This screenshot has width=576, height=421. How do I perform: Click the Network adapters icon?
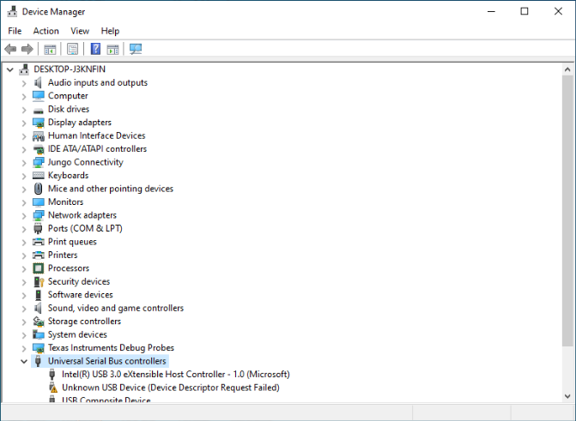[39, 215]
